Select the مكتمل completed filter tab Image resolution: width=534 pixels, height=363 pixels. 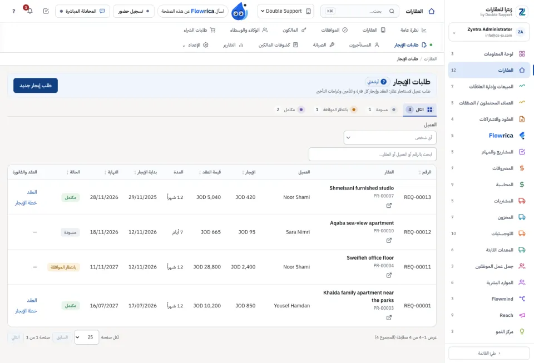click(x=289, y=110)
